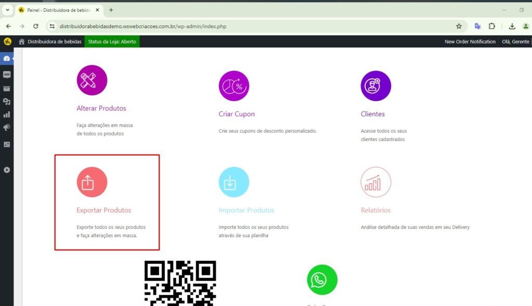Click the Importar Produtos download icon
The image size is (532, 306).
tap(234, 182)
